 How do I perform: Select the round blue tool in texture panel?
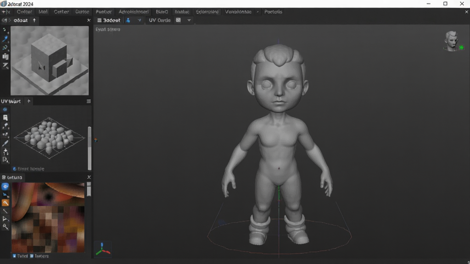click(5, 187)
